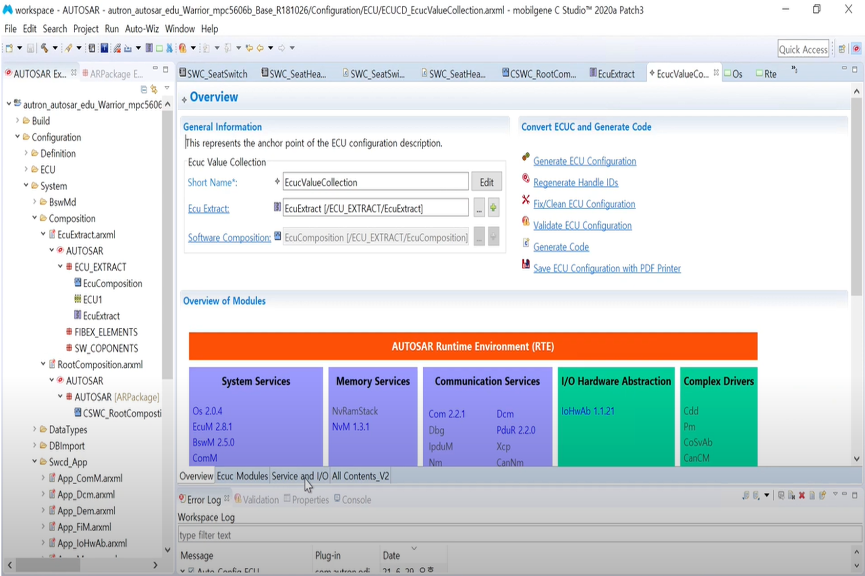This screenshot has width=865, height=576.
Task: Collapse the Configuration folder
Action: click(x=18, y=137)
